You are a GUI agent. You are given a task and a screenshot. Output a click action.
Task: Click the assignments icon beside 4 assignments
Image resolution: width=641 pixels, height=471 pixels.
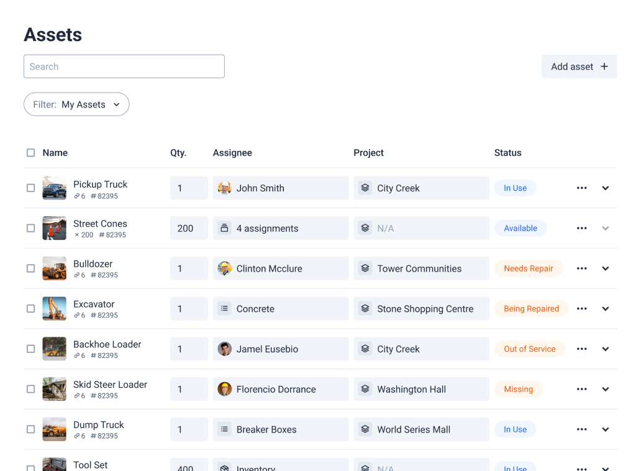tap(224, 228)
